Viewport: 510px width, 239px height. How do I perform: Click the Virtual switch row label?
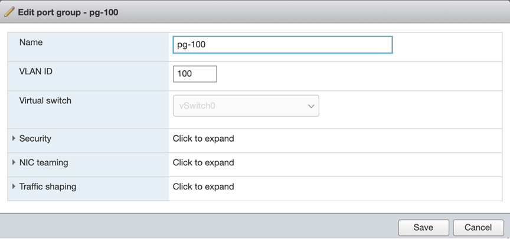(45, 100)
